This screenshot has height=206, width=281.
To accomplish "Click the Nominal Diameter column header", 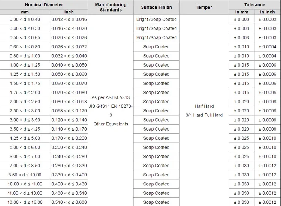I will coord(44,5).
